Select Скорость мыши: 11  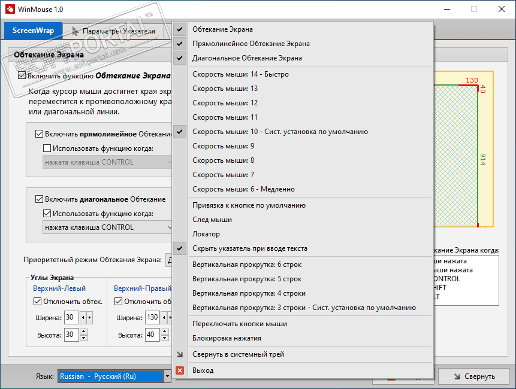(x=303, y=117)
